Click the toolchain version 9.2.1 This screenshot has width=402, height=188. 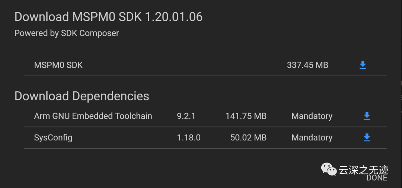click(x=186, y=116)
